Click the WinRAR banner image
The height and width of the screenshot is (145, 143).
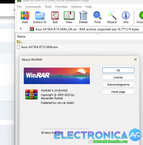coord(57,76)
